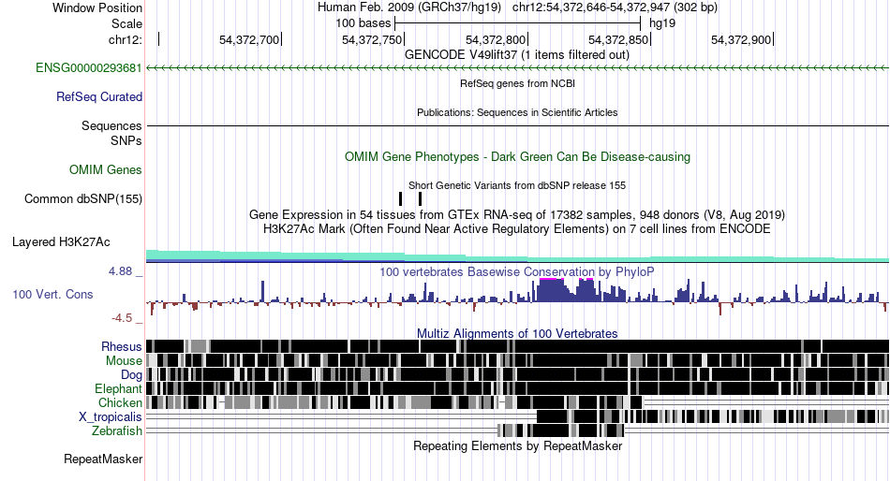This screenshot has width=890, height=481.
Task: Select the OMIM Genes track label
Action: coord(106,170)
